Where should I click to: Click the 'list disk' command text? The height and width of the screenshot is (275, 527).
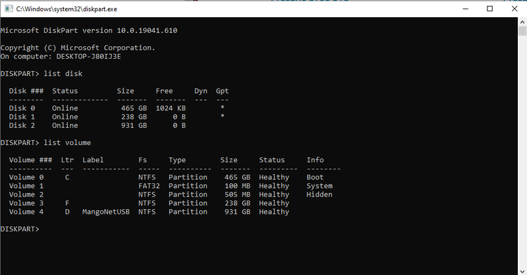coord(63,74)
